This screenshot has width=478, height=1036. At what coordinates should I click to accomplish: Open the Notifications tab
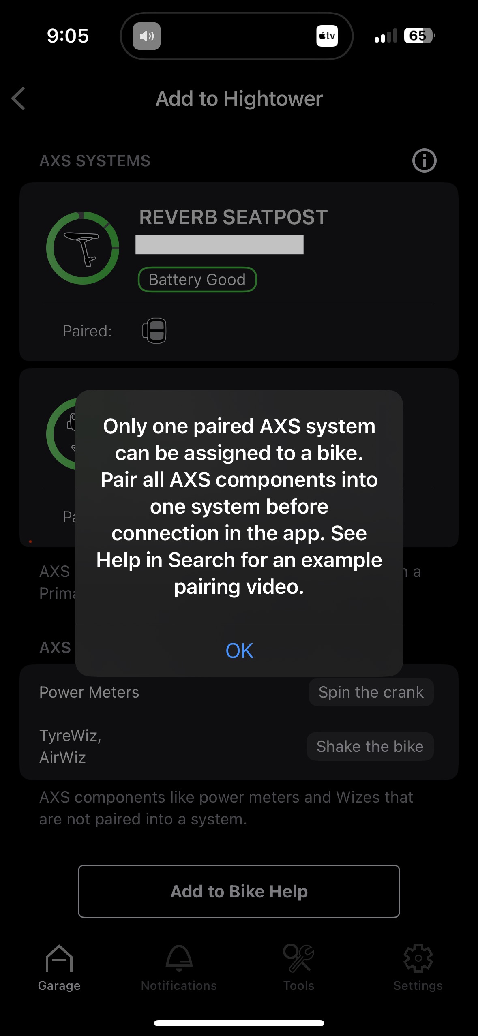179,968
